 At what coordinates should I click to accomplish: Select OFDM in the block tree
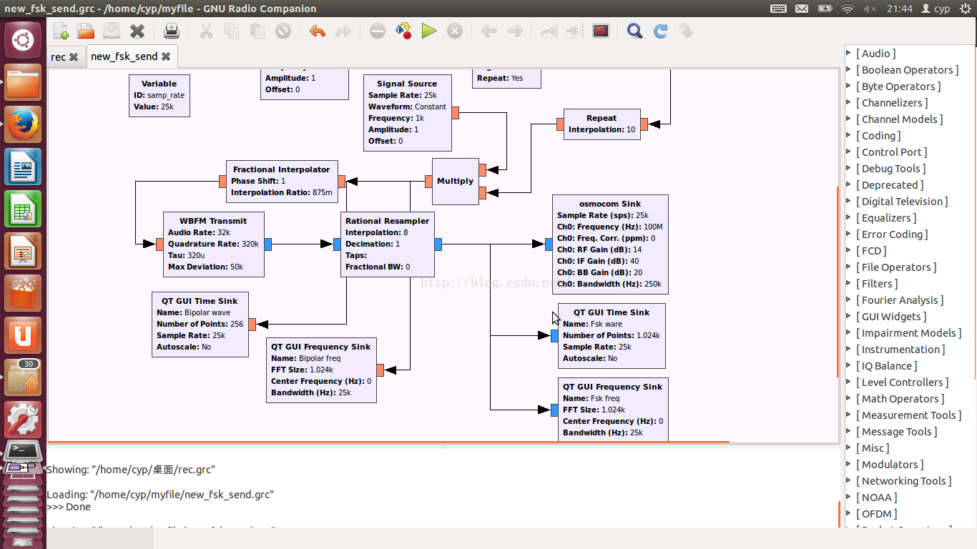[x=877, y=514]
